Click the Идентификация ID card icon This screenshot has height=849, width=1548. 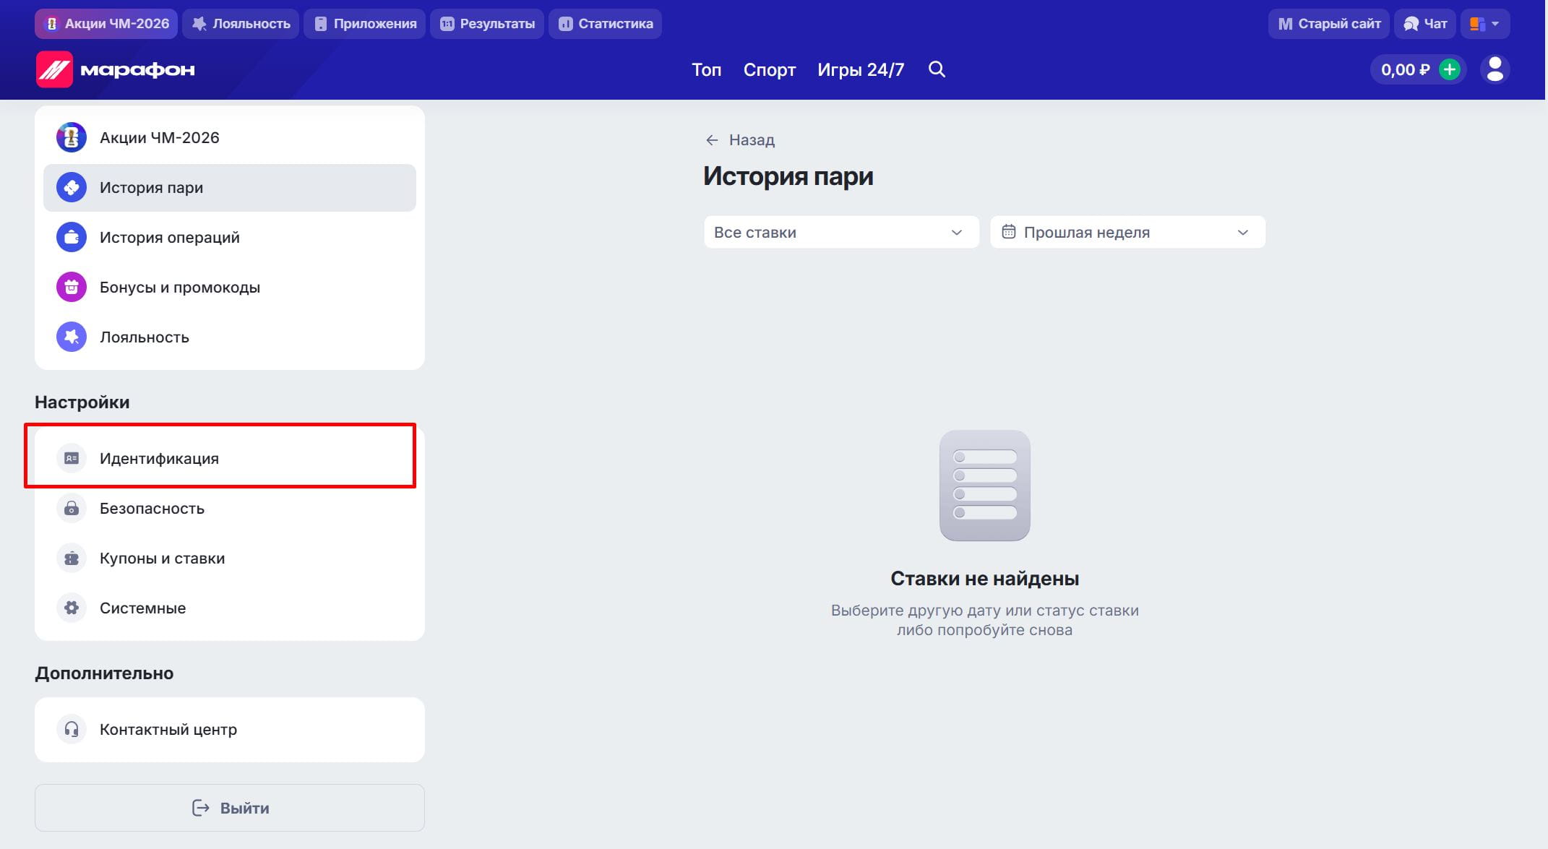coord(72,458)
